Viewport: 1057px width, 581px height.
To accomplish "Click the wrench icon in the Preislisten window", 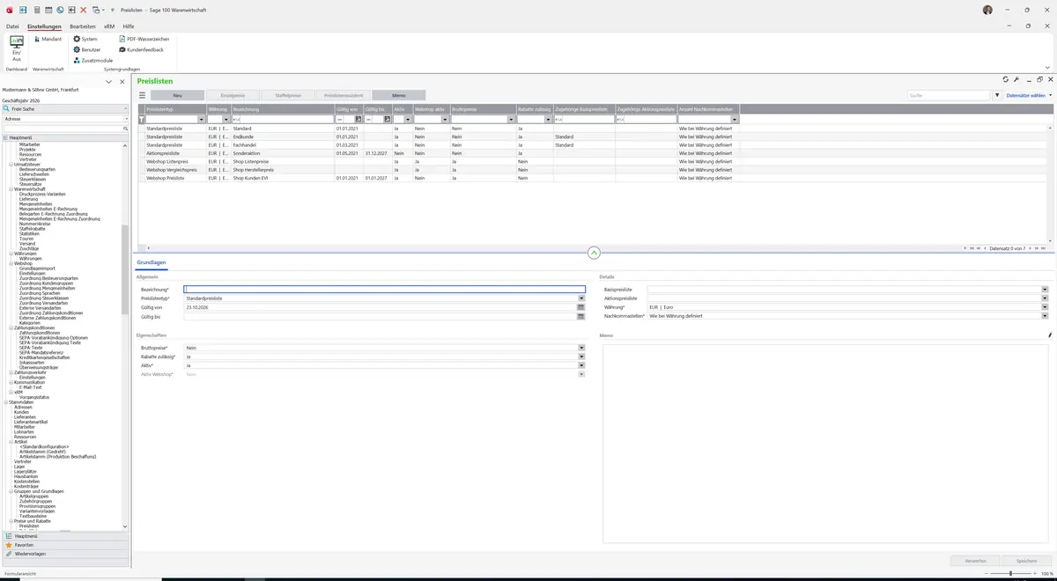I will click(1016, 80).
